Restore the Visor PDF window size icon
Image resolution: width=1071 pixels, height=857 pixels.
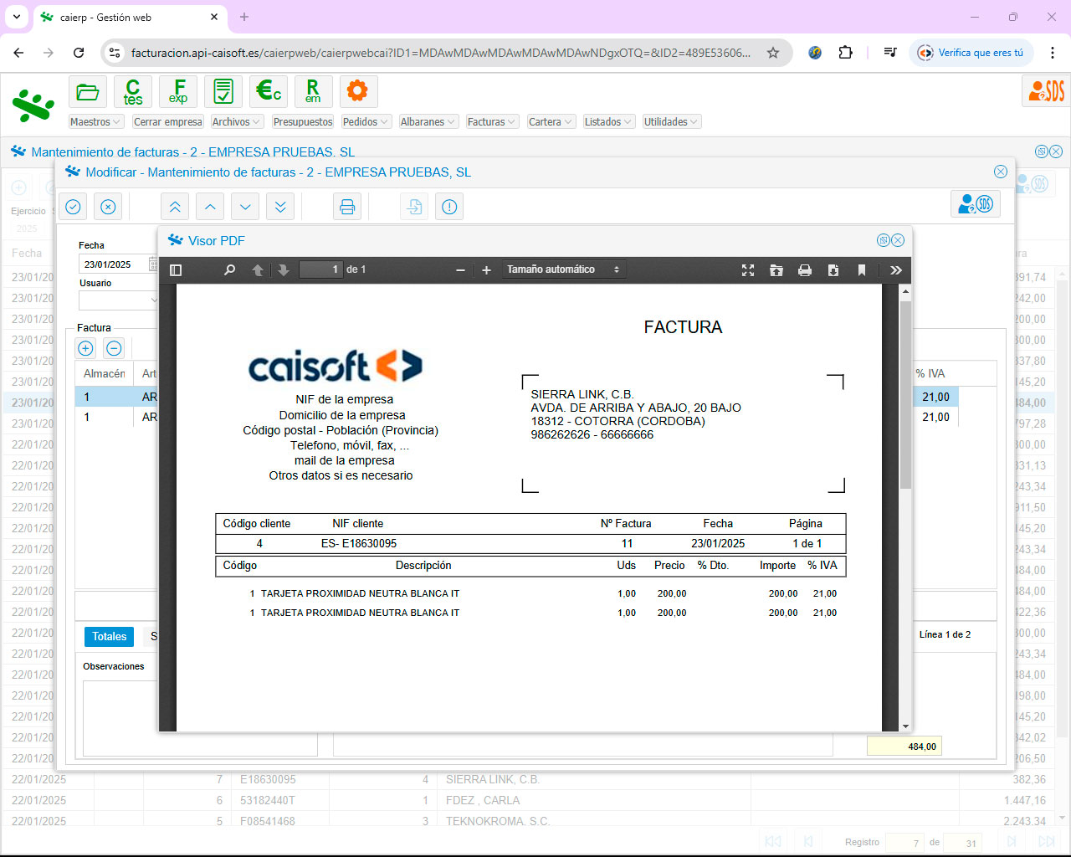[883, 240]
